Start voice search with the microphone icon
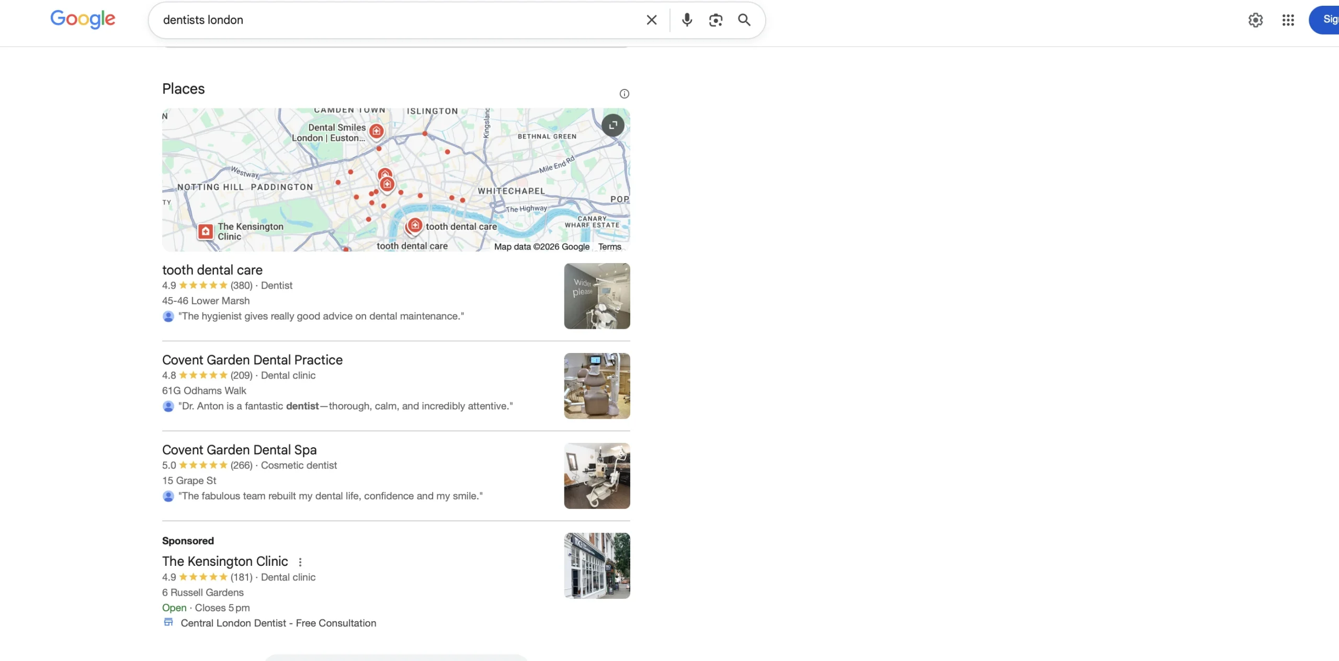Screen dimensions: 1339x661 point(687,20)
